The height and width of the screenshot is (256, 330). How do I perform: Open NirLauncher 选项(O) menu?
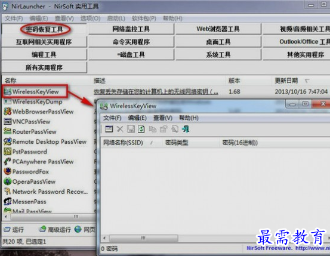coord(90,18)
